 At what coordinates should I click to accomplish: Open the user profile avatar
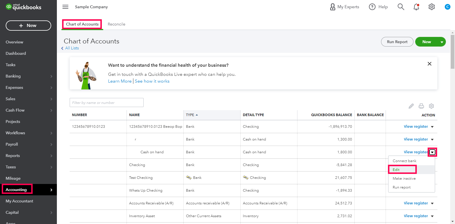(447, 7)
